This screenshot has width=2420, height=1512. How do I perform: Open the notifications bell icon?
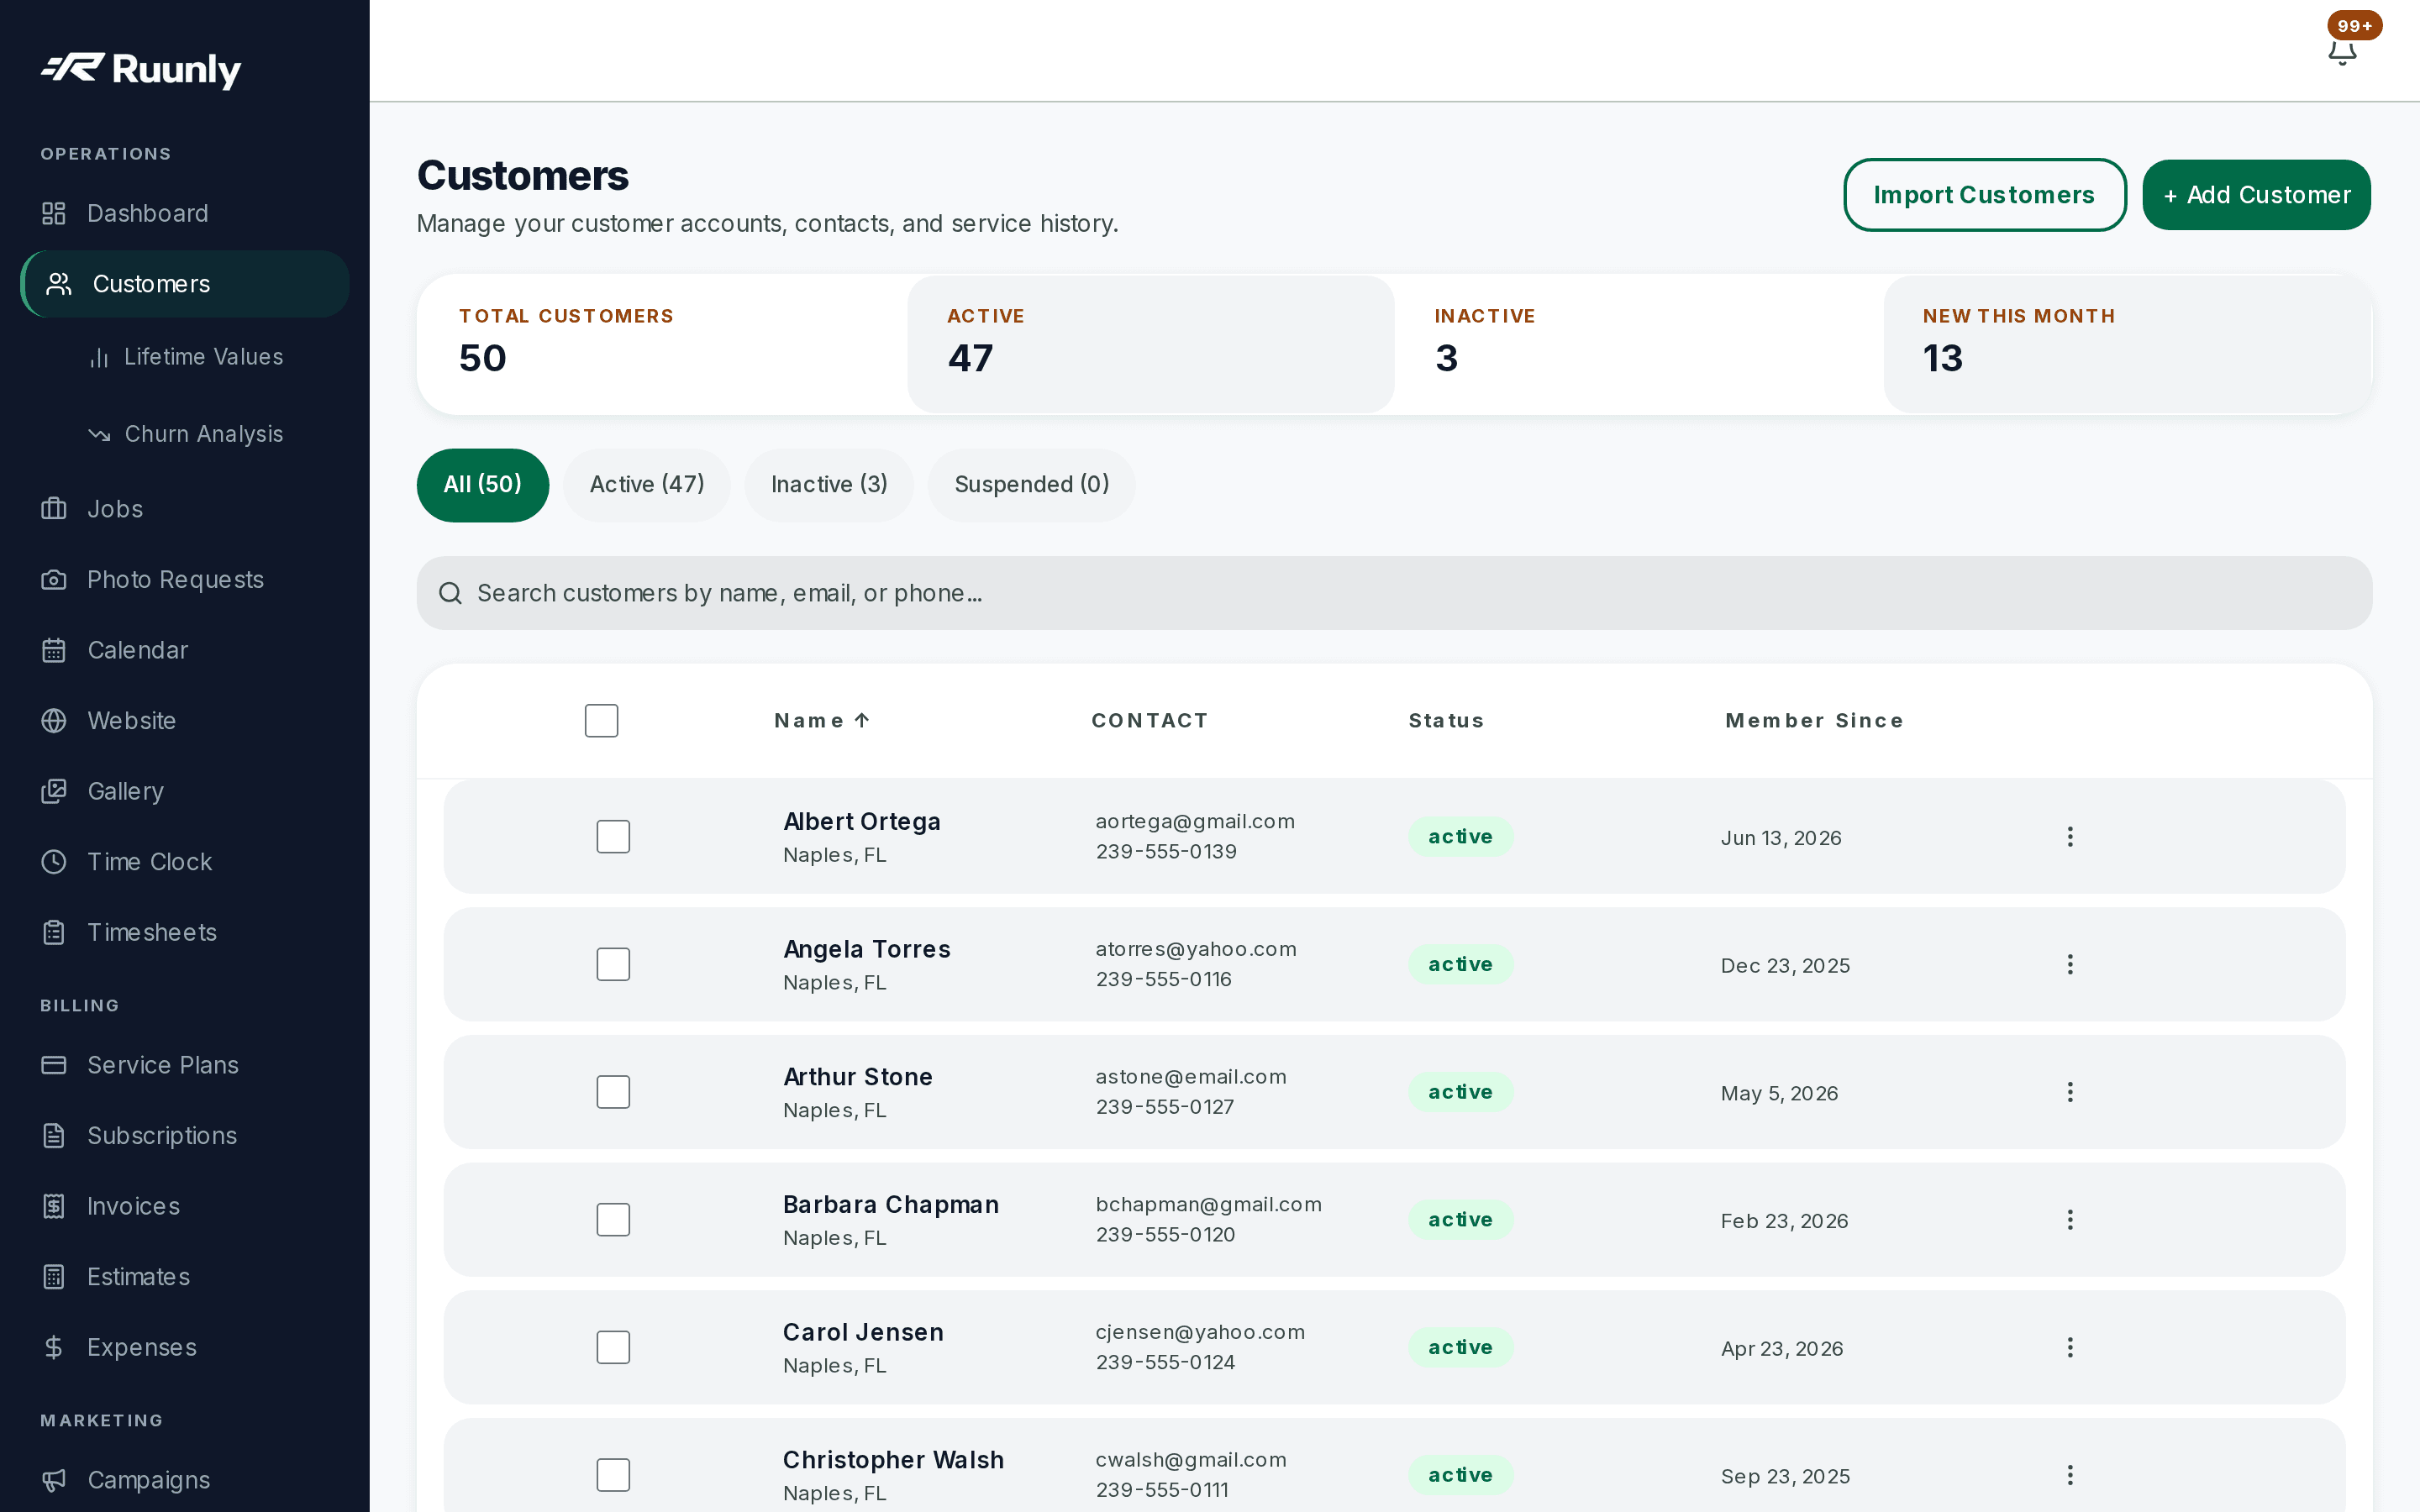2342,52
